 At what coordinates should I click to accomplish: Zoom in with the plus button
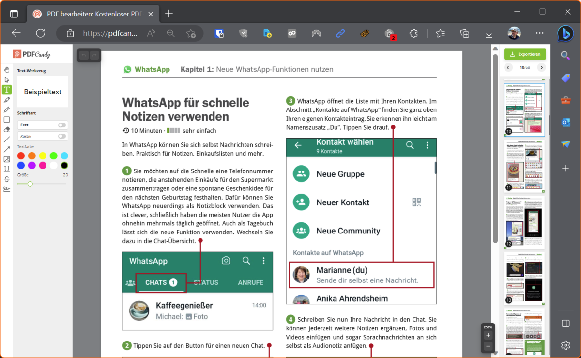[488, 335]
